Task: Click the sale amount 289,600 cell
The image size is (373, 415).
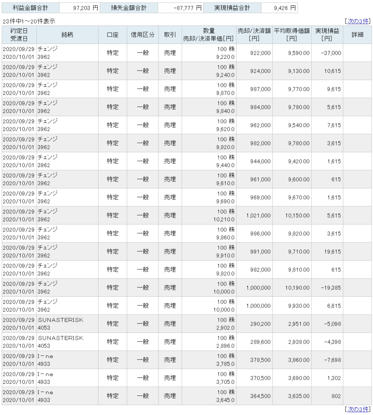Action: pyautogui.click(x=254, y=342)
